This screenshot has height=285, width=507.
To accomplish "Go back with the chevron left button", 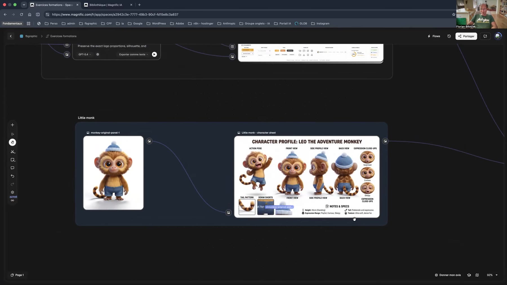I will 11,36.
